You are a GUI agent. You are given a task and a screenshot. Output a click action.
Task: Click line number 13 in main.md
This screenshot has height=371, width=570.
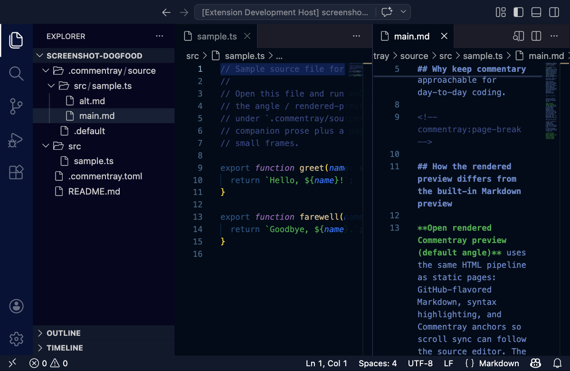(394, 228)
